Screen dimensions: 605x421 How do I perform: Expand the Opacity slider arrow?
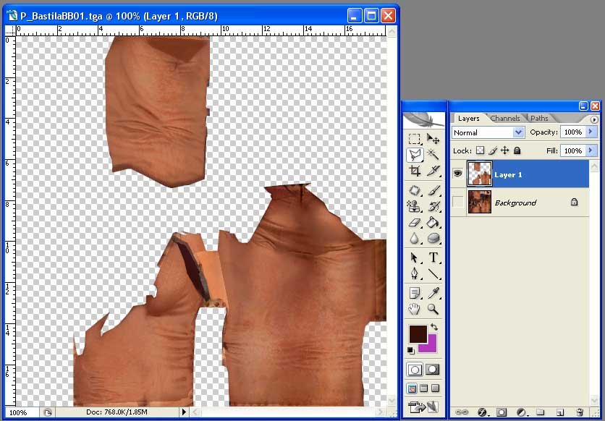point(591,132)
